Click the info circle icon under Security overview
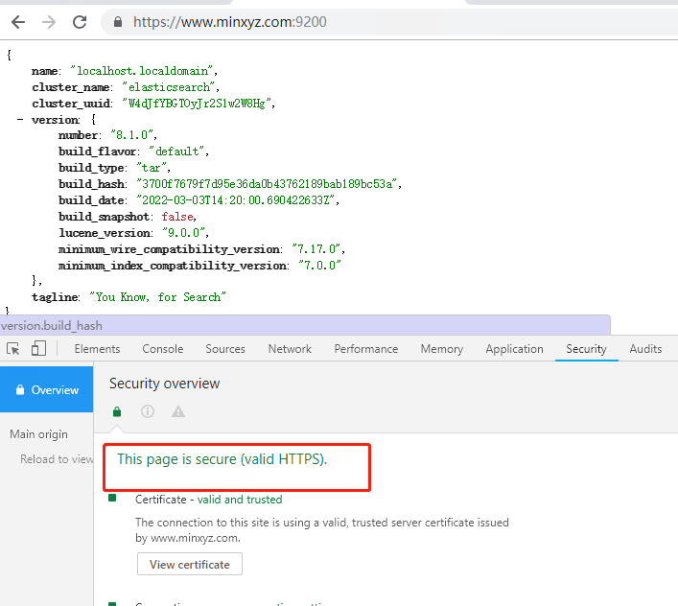Viewport: 678px width, 606px height. pos(148,411)
